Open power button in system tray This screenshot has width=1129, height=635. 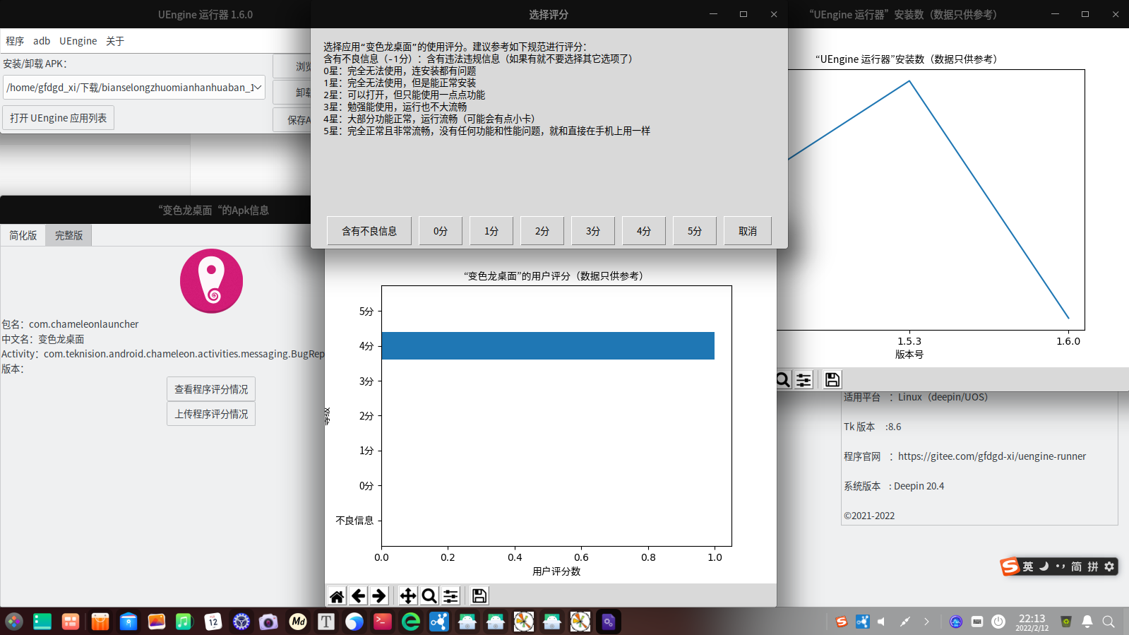tap(998, 622)
